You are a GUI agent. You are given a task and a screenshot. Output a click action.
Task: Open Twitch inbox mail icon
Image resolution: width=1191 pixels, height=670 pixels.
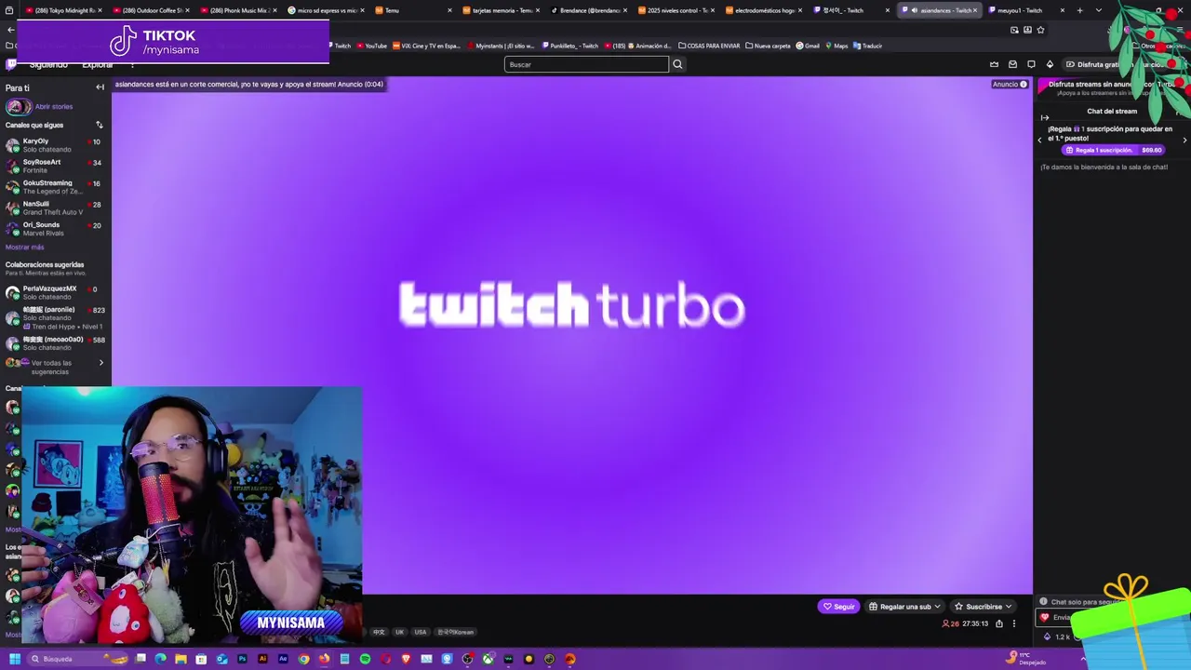tap(1012, 64)
